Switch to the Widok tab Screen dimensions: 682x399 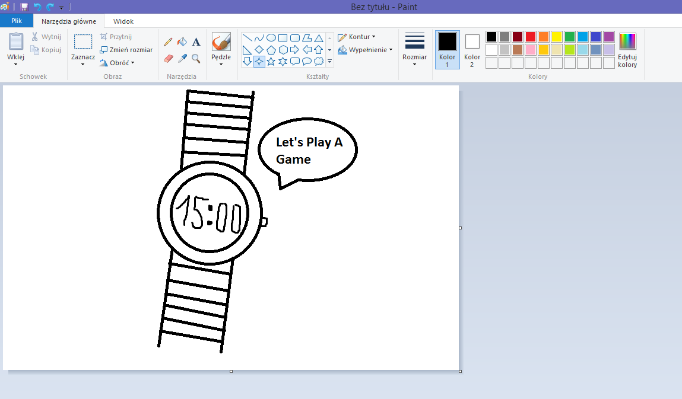tap(123, 21)
